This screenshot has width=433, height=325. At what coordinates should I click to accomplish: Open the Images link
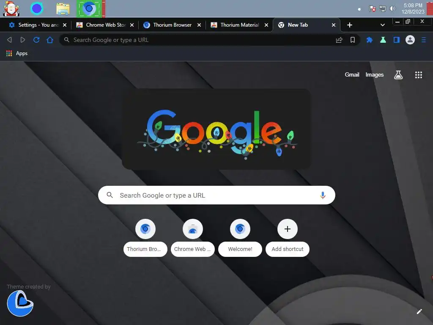pos(375,74)
